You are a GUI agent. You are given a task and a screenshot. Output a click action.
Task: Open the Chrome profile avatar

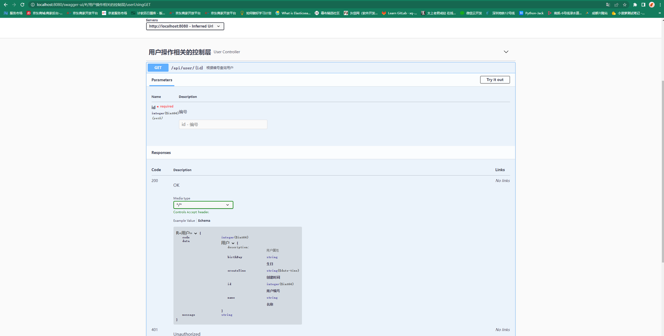[x=652, y=5]
